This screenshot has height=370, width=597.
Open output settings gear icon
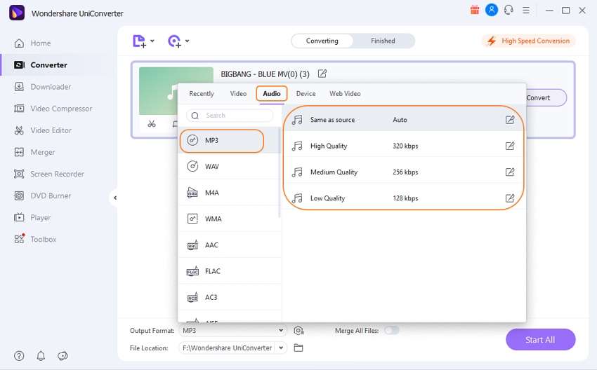(298, 331)
